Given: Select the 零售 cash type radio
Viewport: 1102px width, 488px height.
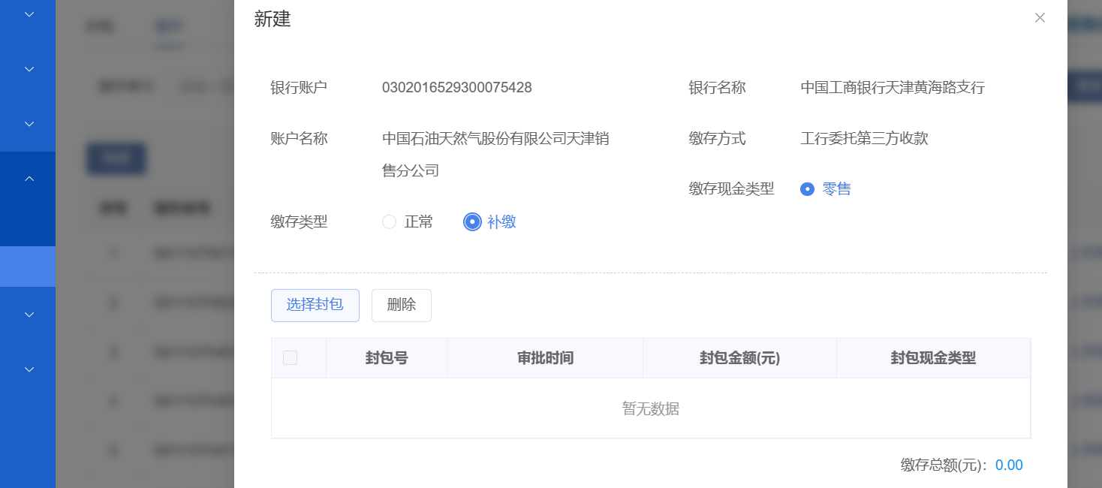Looking at the screenshot, I should [x=808, y=189].
